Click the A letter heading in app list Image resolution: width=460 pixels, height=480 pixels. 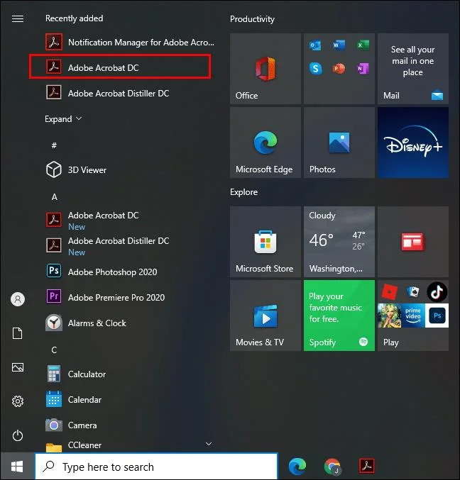[54, 197]
